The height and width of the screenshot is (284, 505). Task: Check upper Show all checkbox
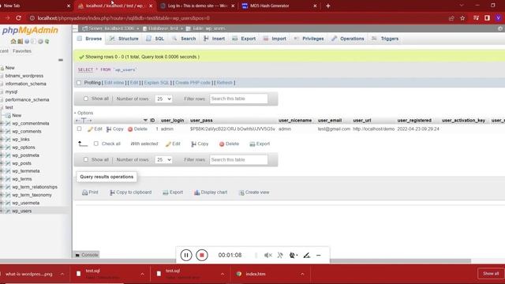click(86, 99)
